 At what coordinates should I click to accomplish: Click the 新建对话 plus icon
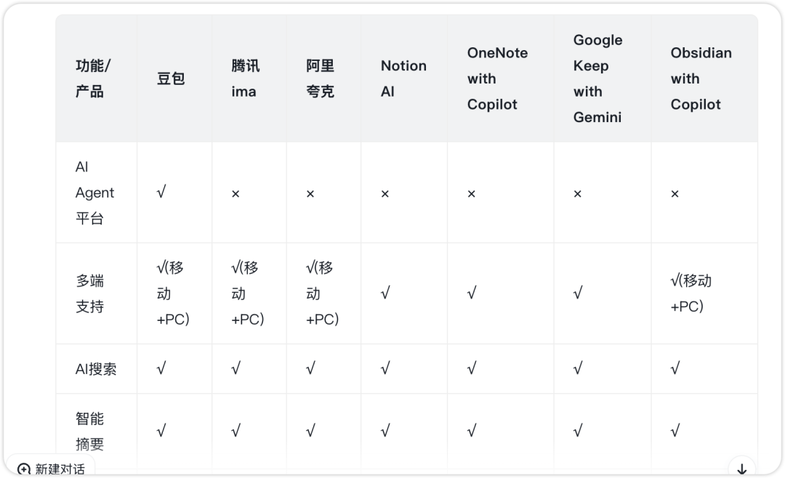(x=24, y=469)
